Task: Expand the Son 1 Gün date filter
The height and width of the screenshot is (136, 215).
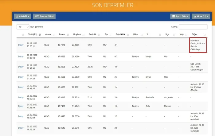Action: pos(180,17)
